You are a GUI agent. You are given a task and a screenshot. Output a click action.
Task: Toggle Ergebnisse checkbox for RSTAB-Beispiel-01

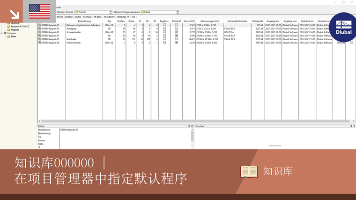pos(164,25)
